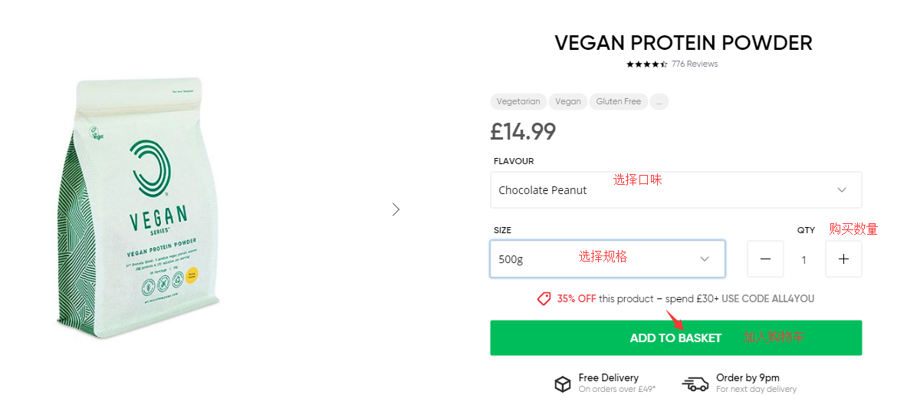Click the Free Delivery box icon

(563, 384)
